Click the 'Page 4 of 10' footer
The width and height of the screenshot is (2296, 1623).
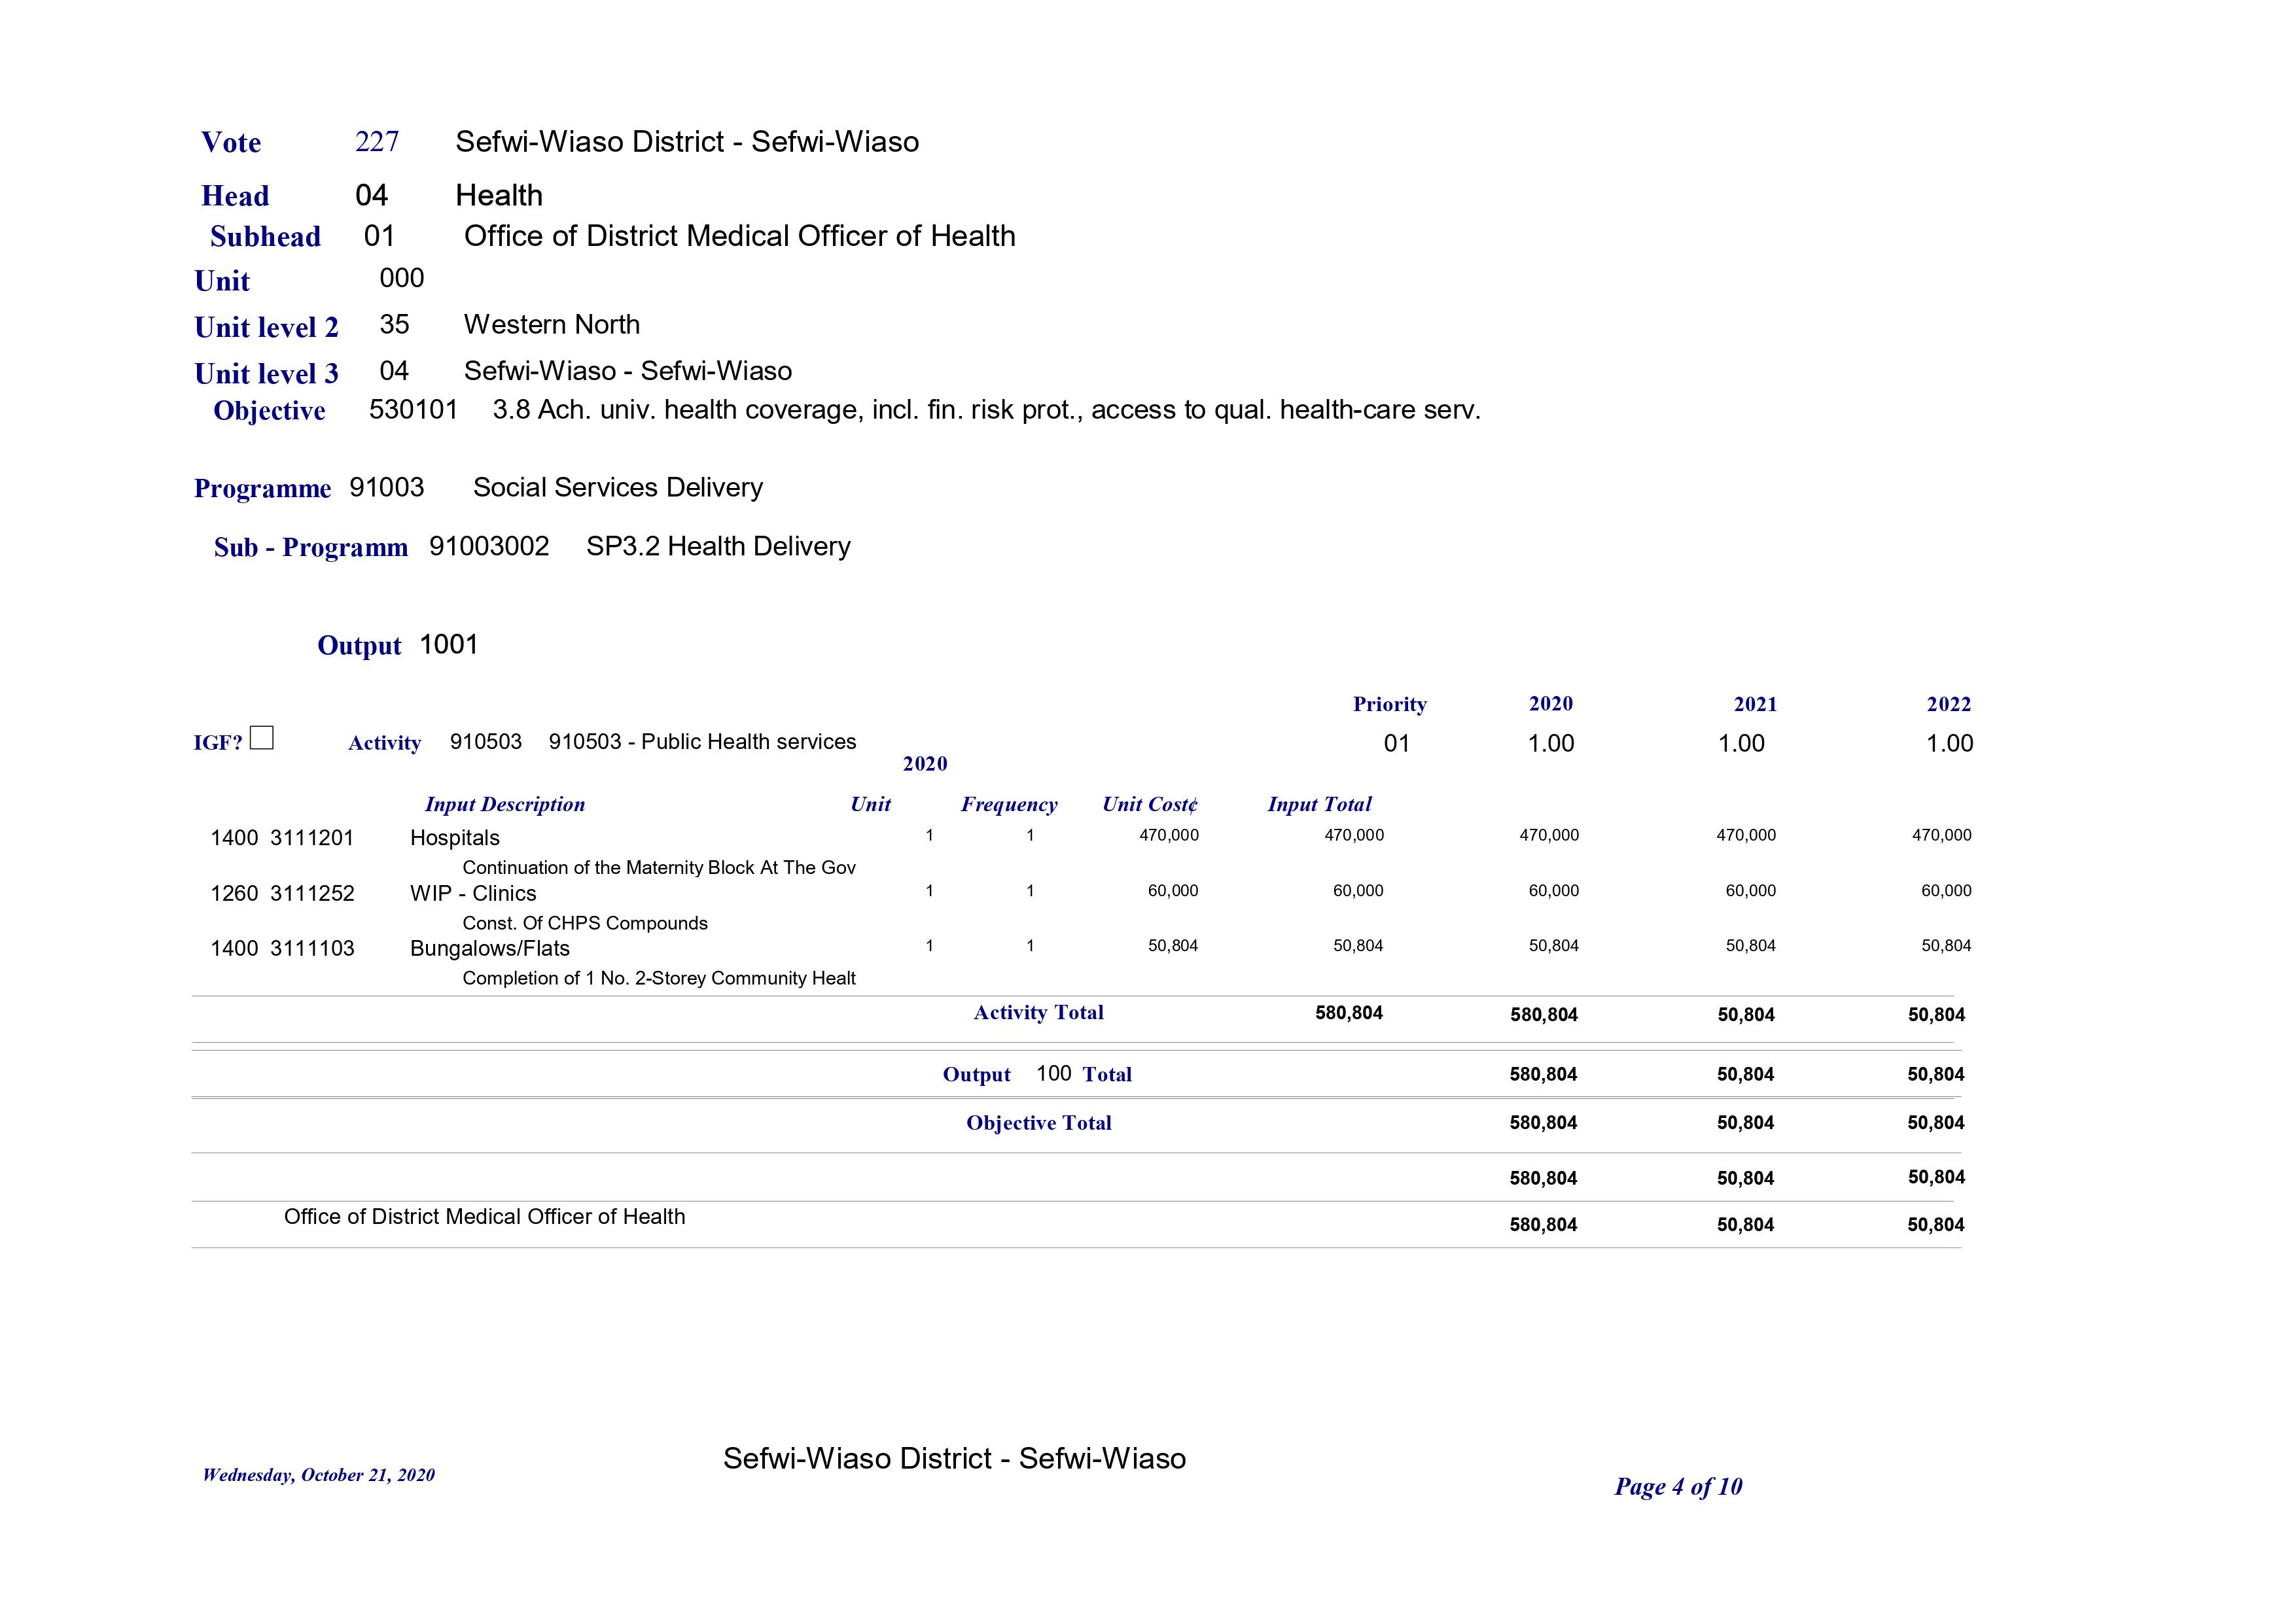[x=1678, y=1487]
